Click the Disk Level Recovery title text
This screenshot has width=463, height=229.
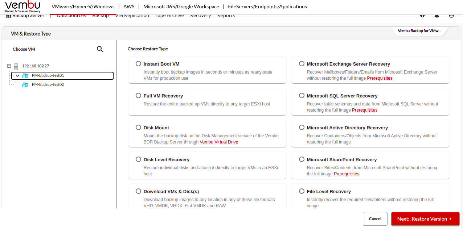[x=167, y=159]
